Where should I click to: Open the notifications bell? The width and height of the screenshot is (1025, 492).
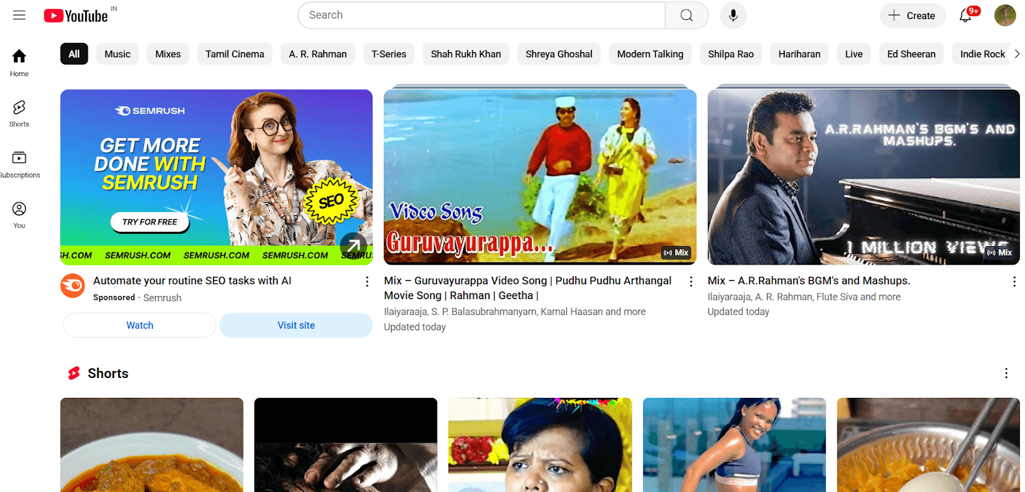(x=965, y=15)
